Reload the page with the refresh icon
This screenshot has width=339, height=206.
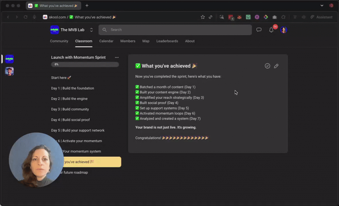(x=25, y=17)
